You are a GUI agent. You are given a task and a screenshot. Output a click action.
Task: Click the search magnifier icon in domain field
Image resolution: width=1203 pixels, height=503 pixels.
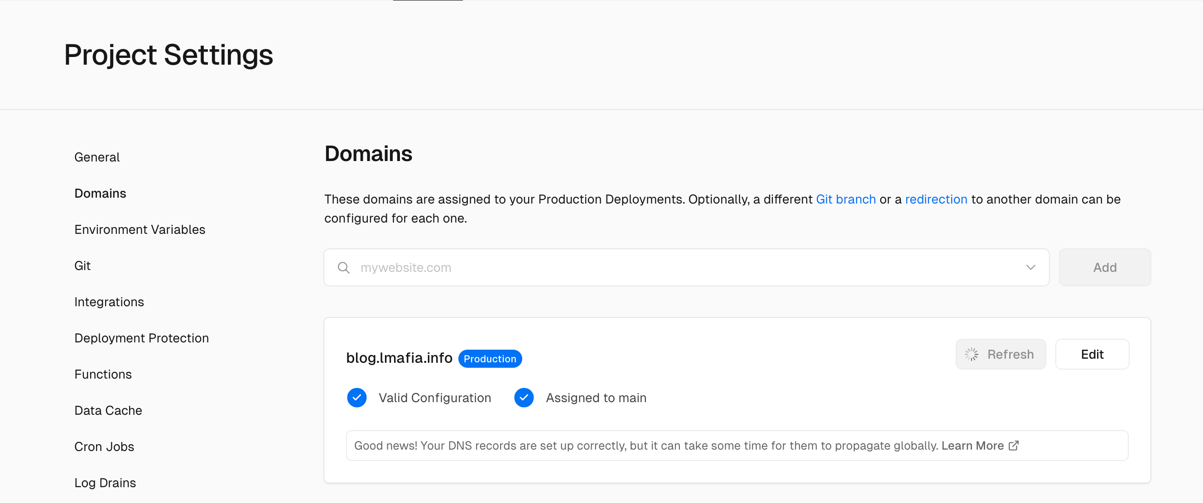[x=343, y=268]
